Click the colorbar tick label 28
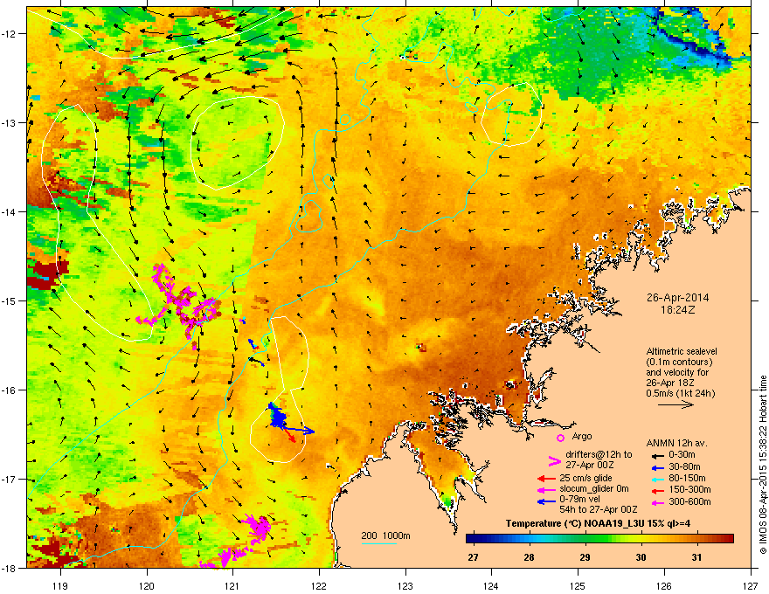The height and width of the screenshot is (594, 769). coord(529,557)
